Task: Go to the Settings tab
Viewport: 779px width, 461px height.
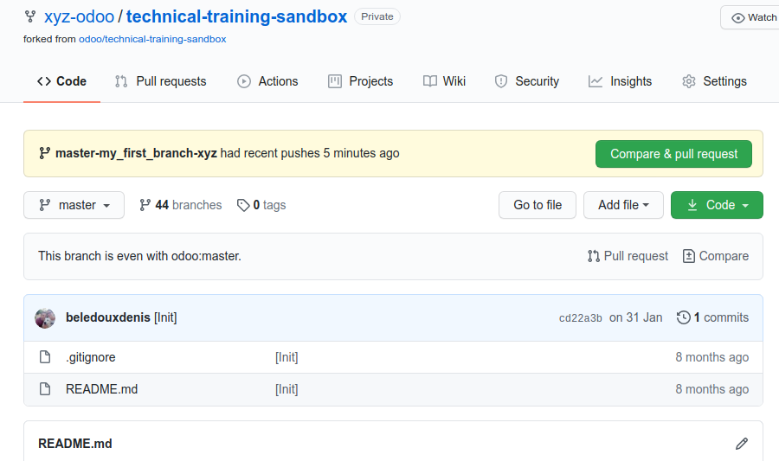Action: point(714,81)
